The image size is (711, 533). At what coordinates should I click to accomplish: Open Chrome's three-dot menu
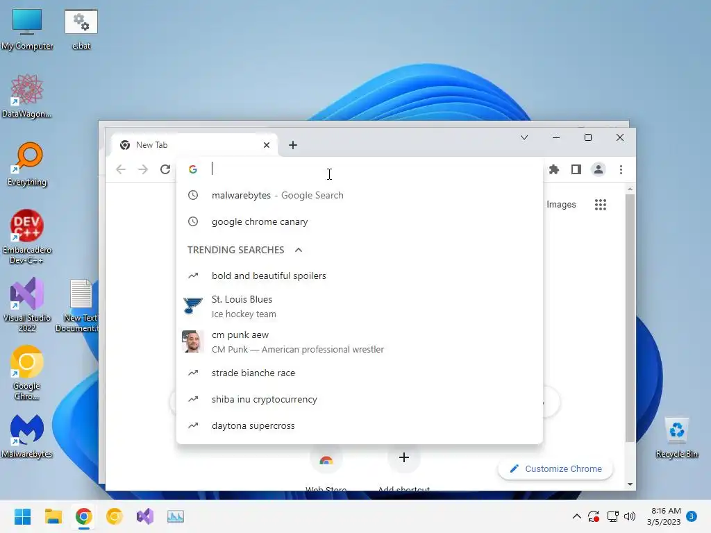tap(621, 169)
